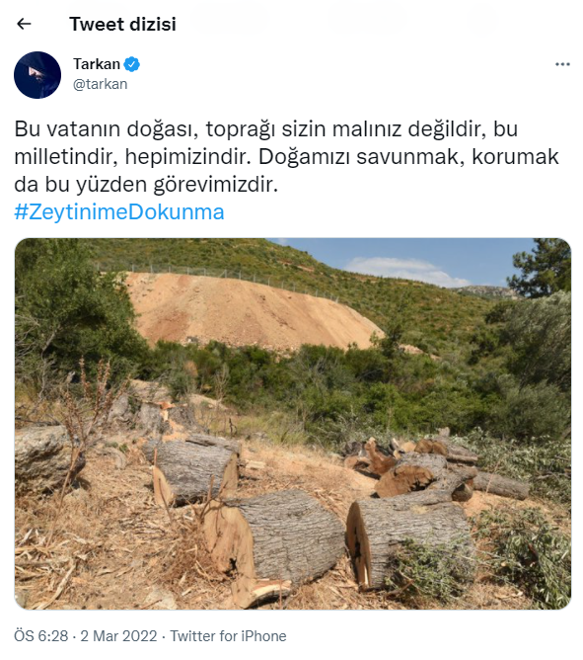The image size is (583, 660).
Task: Open the @tarkan handle link
Action: click(x=100, y=84)
